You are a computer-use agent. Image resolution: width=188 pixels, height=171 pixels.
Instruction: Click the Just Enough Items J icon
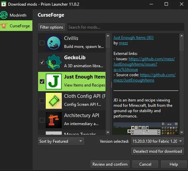click(x=54, y=82)
